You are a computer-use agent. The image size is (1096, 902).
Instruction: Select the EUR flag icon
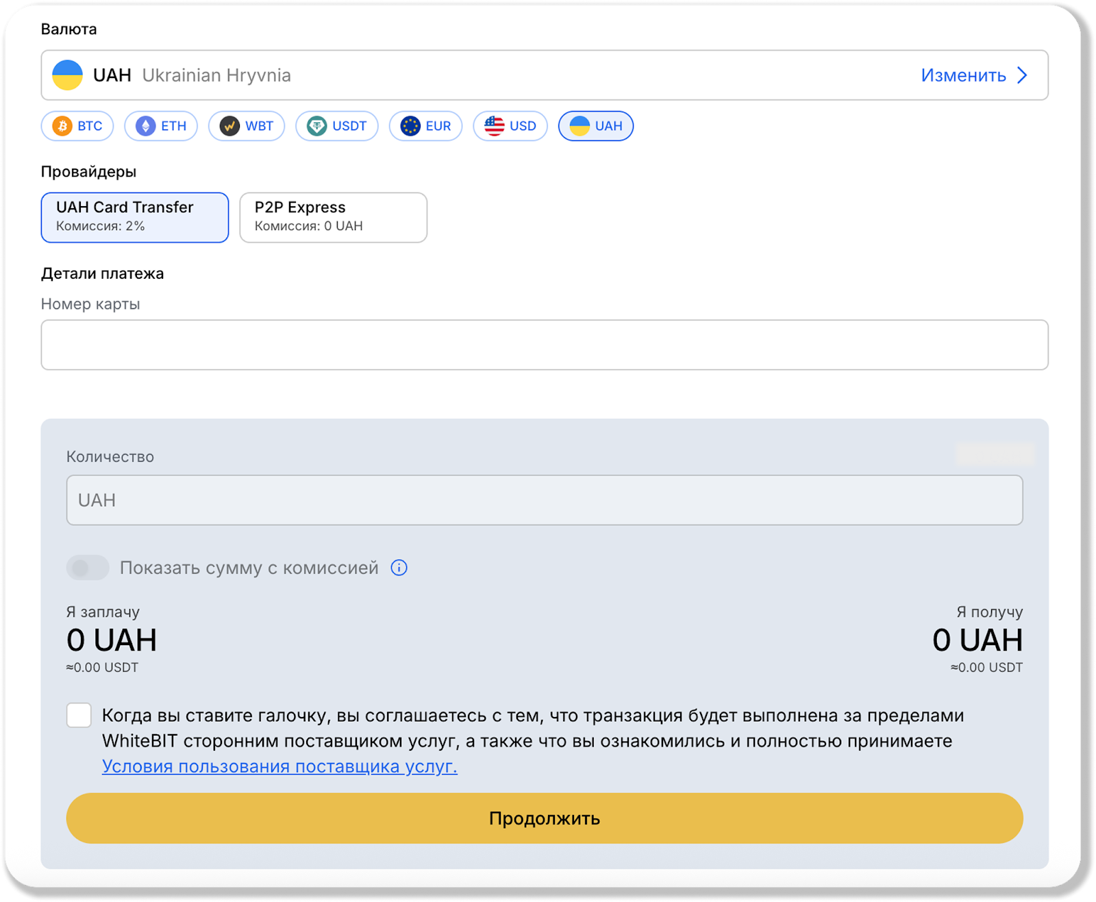(410, 126)
